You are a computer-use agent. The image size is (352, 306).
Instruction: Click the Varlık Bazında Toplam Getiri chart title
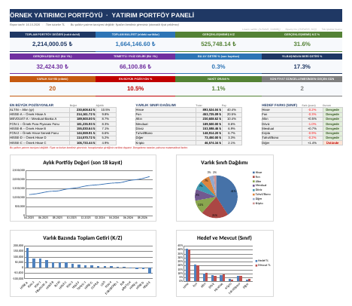coord(83,237)
